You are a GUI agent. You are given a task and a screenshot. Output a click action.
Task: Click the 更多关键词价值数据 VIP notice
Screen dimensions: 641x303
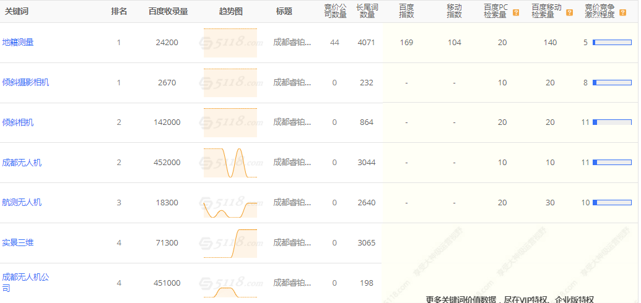[510, 299]
